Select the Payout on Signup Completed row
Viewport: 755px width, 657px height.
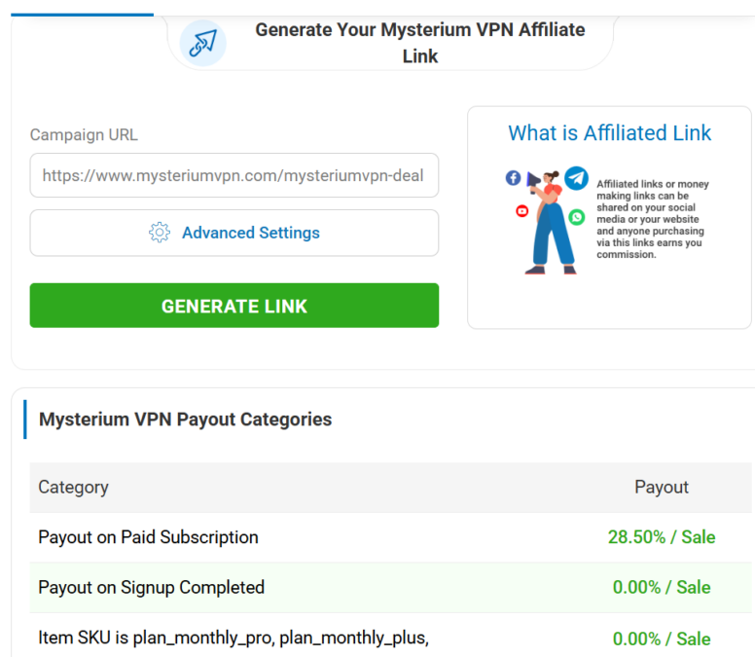coord(151,587)
